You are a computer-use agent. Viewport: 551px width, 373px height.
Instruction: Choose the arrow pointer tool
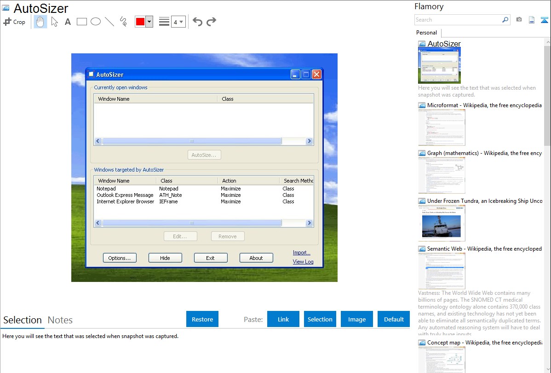pyautogui.click(x=55, y=22)
